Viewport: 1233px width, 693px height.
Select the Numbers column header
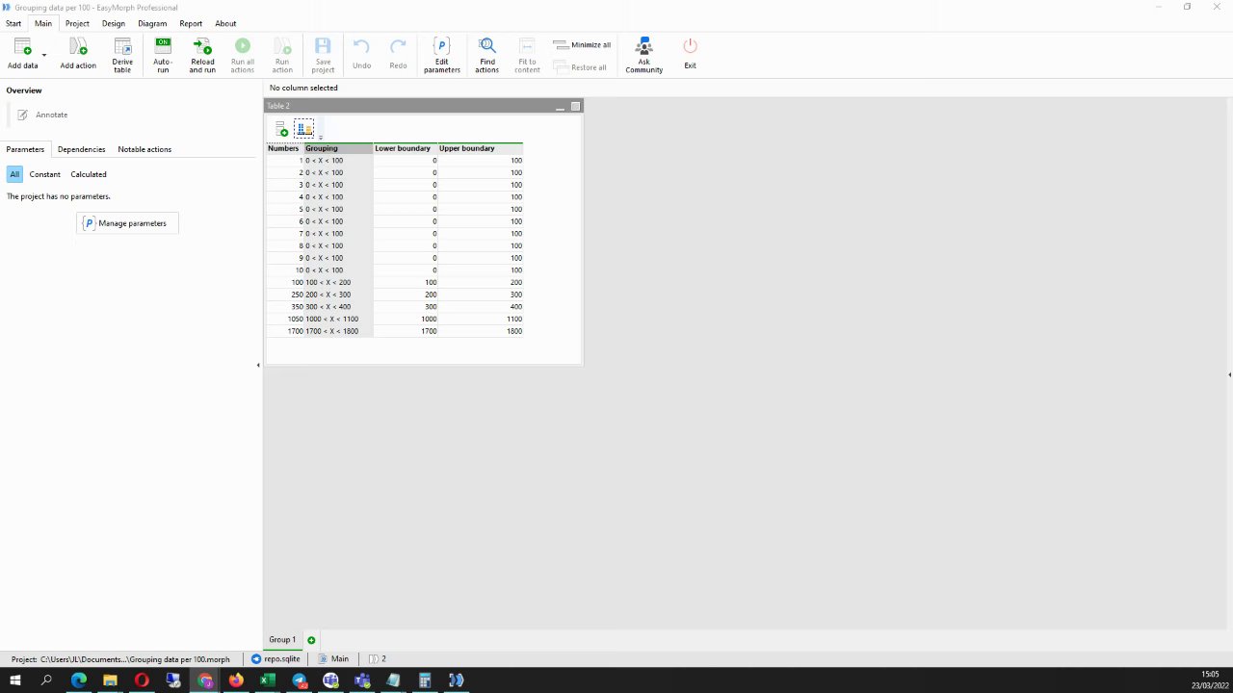[x=284, y=148]
